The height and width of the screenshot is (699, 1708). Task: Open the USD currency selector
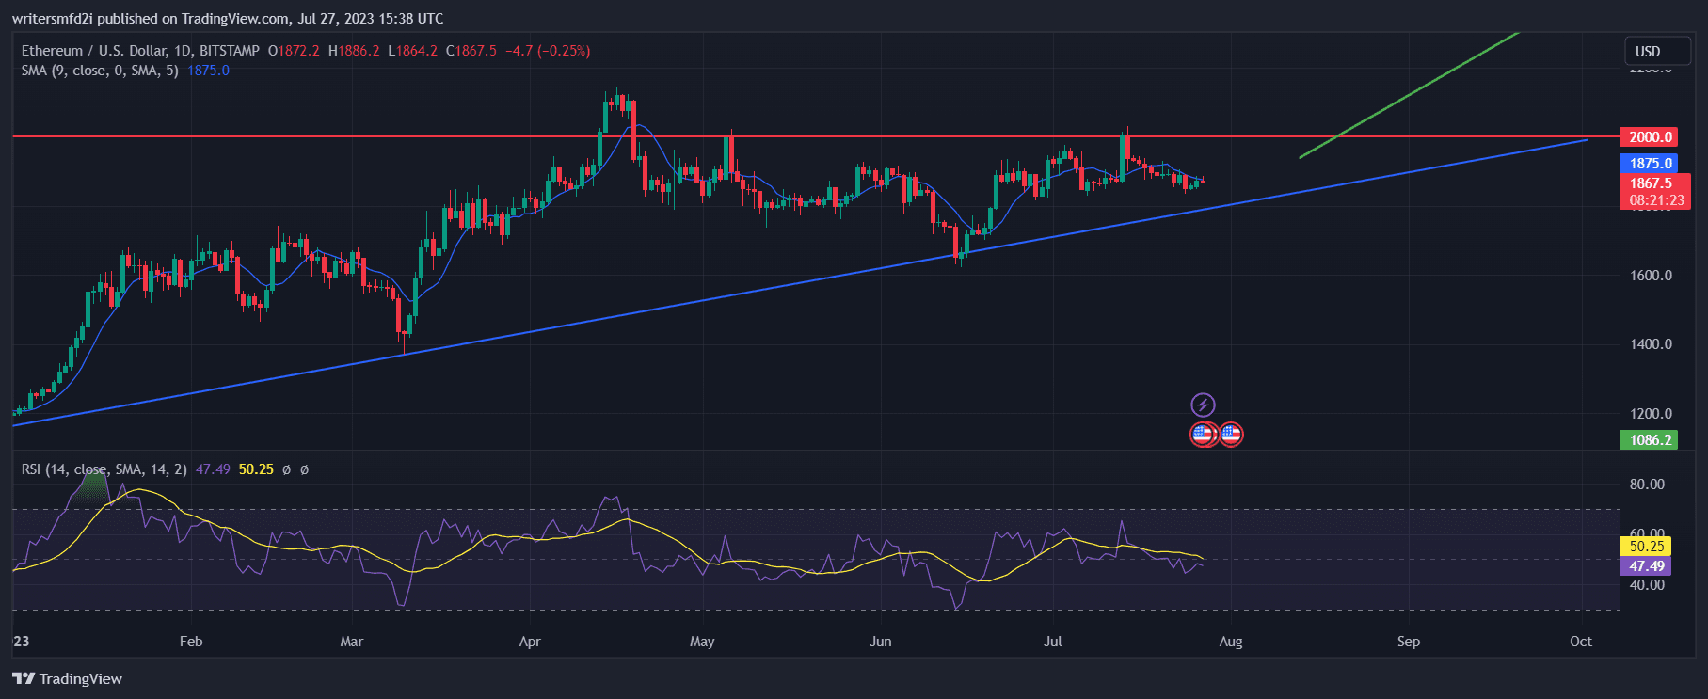[1648, 51]
